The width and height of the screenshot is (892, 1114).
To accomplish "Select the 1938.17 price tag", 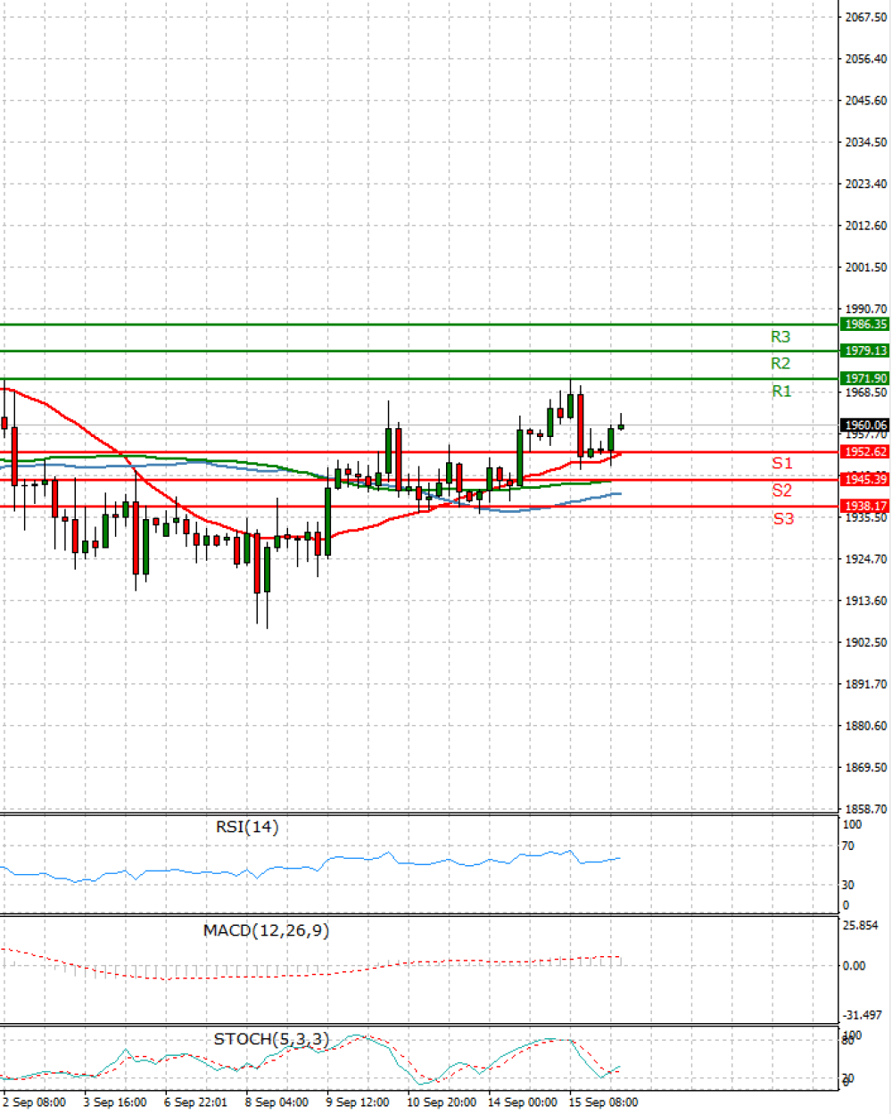I will coord(865,507).
